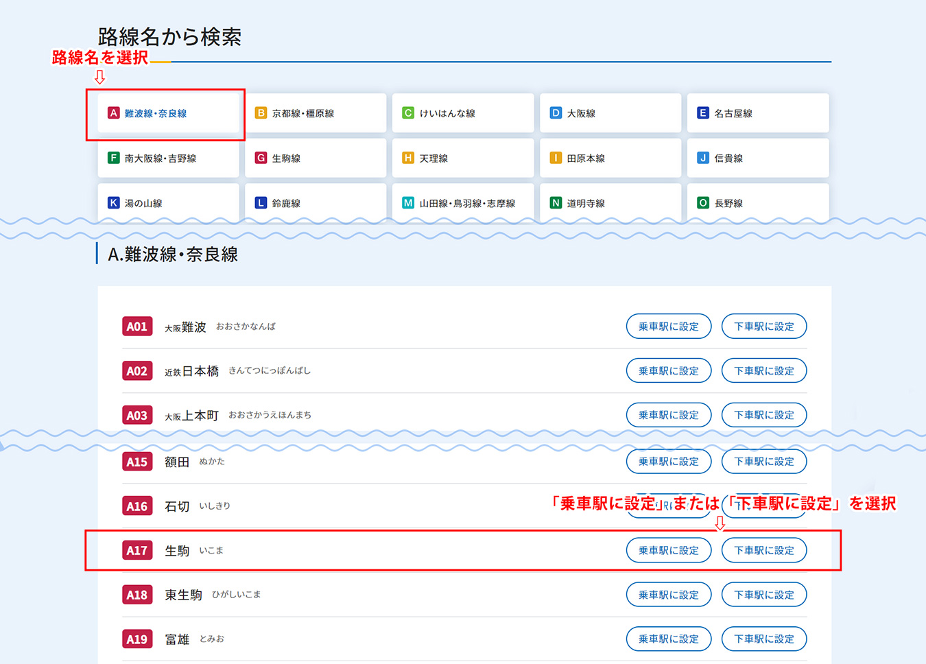
Task: Select the J 信貴線 line
Action: [758, 158]
